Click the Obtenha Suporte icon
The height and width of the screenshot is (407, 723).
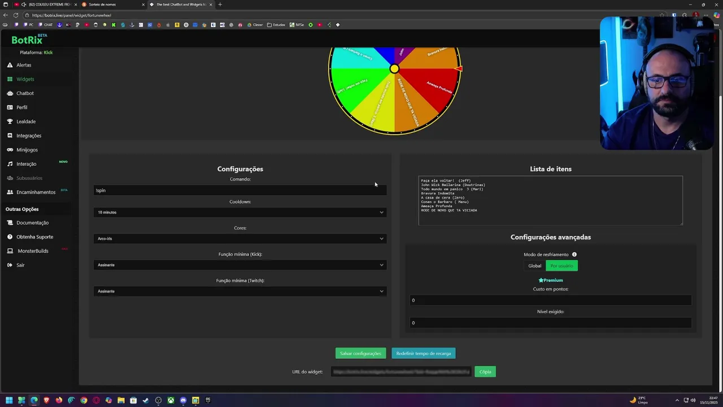coord(10,237)
